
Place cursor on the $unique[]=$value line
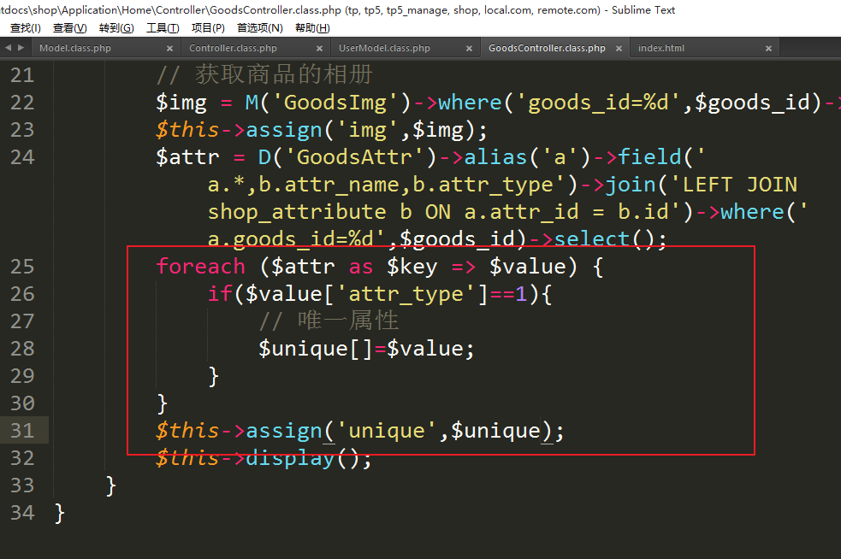[366, 349]
